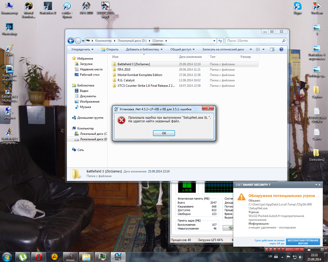Refresh the 1Games folder view
Image resolution: width=328 pixels, height=262 pixels.
tap(220, 41)
